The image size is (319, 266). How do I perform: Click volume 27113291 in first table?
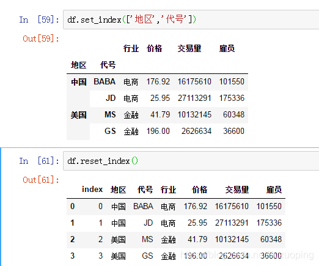[x=194, y=98]
